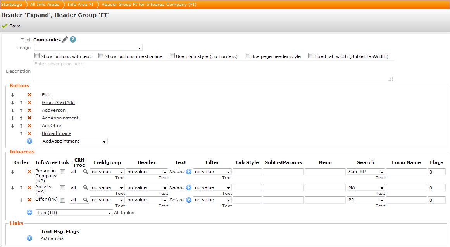Click the Save button
Viewport: 450px width, 247px height.
tap(11, 26)
